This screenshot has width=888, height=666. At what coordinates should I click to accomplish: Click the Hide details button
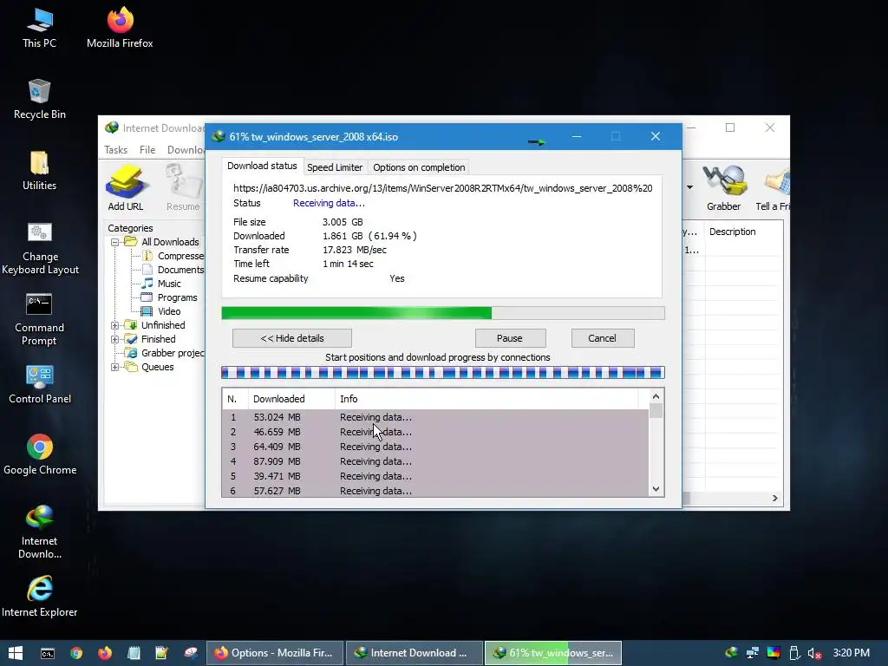pos(292,338)
